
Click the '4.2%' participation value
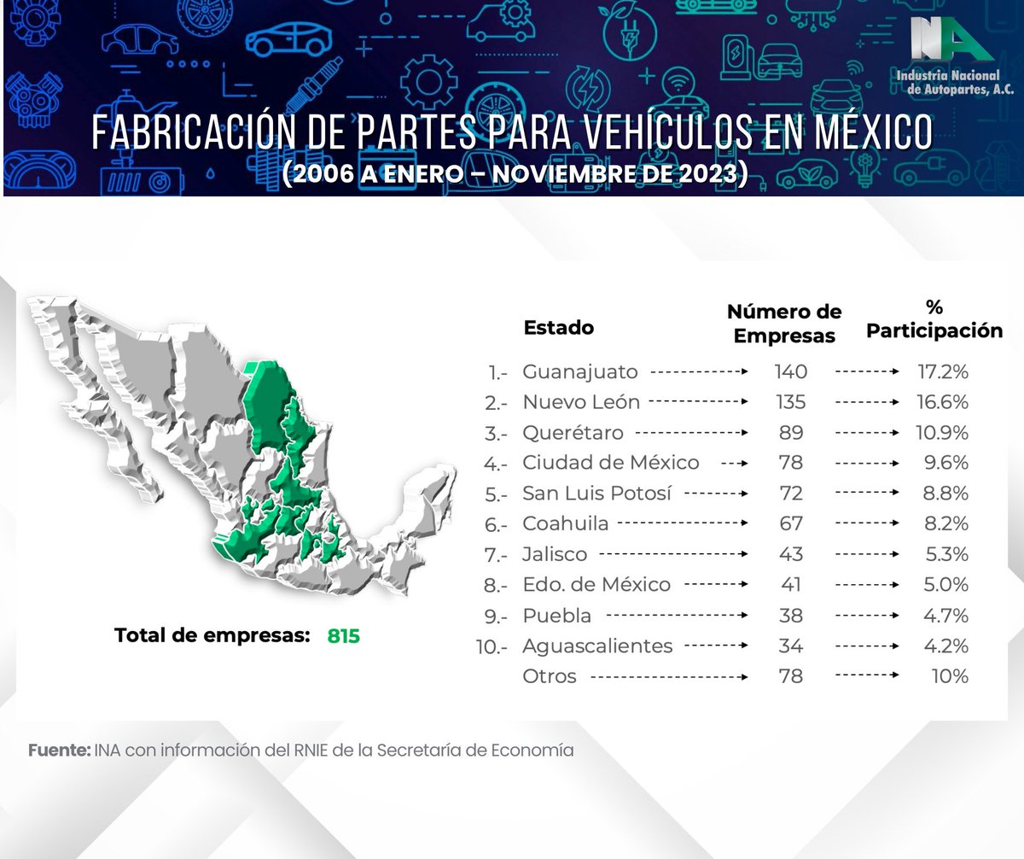click(x=947, y=646)
